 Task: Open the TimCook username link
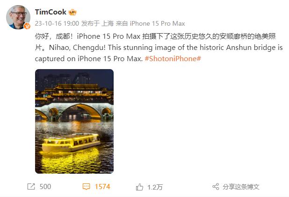(x=51, y=12)
